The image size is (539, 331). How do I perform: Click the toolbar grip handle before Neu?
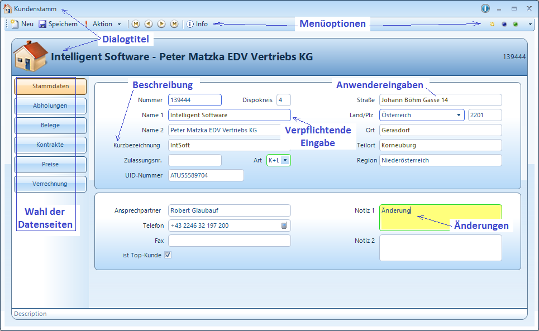pos(7,23)
